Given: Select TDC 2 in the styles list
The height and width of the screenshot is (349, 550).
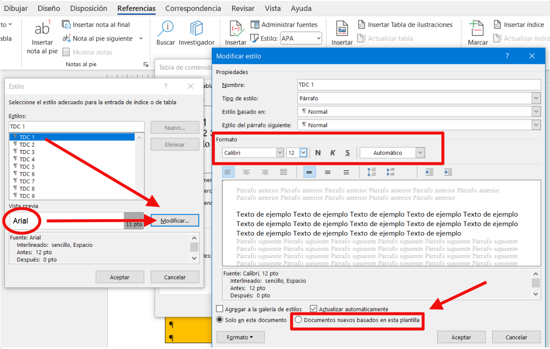Looking at the screenshot, I should [x=27, y=144].
